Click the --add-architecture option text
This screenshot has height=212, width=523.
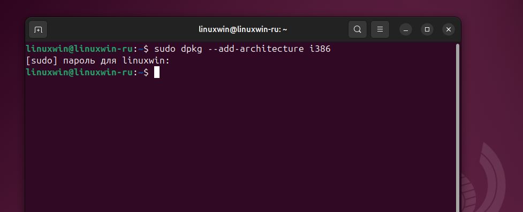255,49
